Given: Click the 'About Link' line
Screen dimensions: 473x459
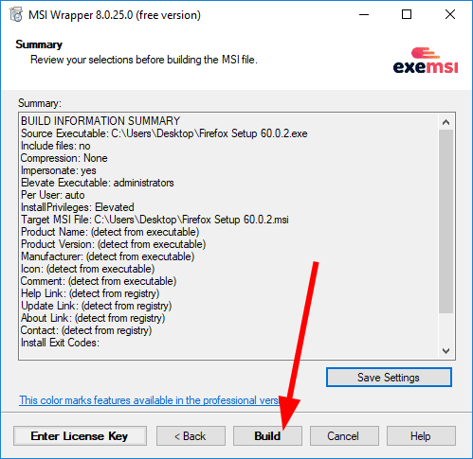Looking at the screenshot, I should (93, 318).
